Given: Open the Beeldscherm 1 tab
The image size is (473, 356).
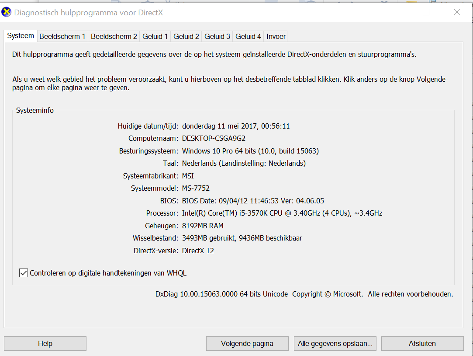Looking at the screenshot, I should [62, 37].
